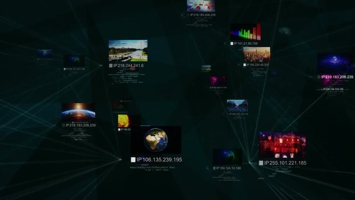
Task: Click the square marker beside the IP 159.23 label
Action: [119, 129]
